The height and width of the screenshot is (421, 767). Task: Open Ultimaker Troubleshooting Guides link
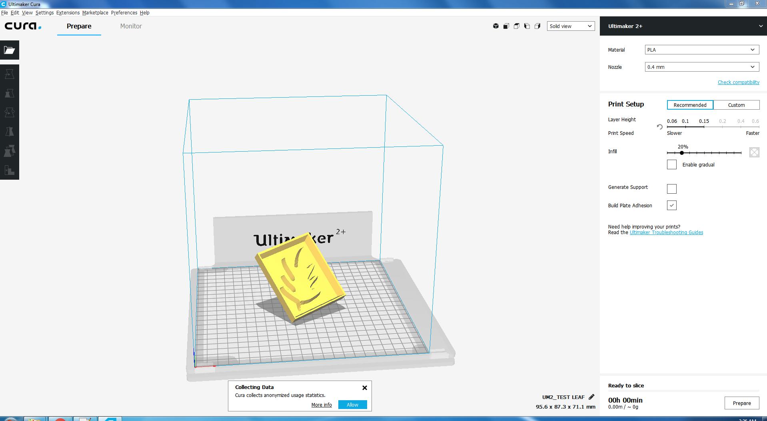[666, 233]
